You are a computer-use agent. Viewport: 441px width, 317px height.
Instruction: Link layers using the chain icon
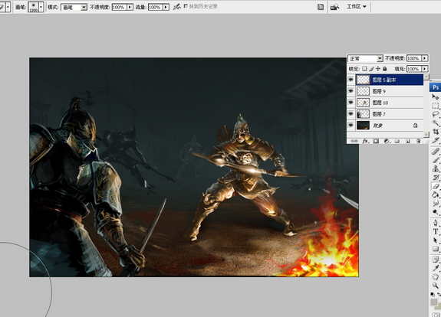354,141
